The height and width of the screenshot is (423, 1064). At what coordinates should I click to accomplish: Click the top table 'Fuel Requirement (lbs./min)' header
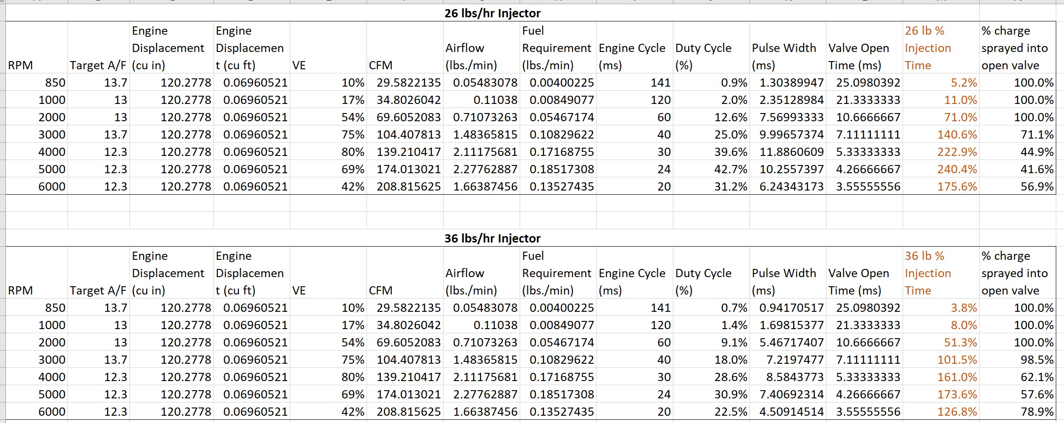[x=558, y=48]
